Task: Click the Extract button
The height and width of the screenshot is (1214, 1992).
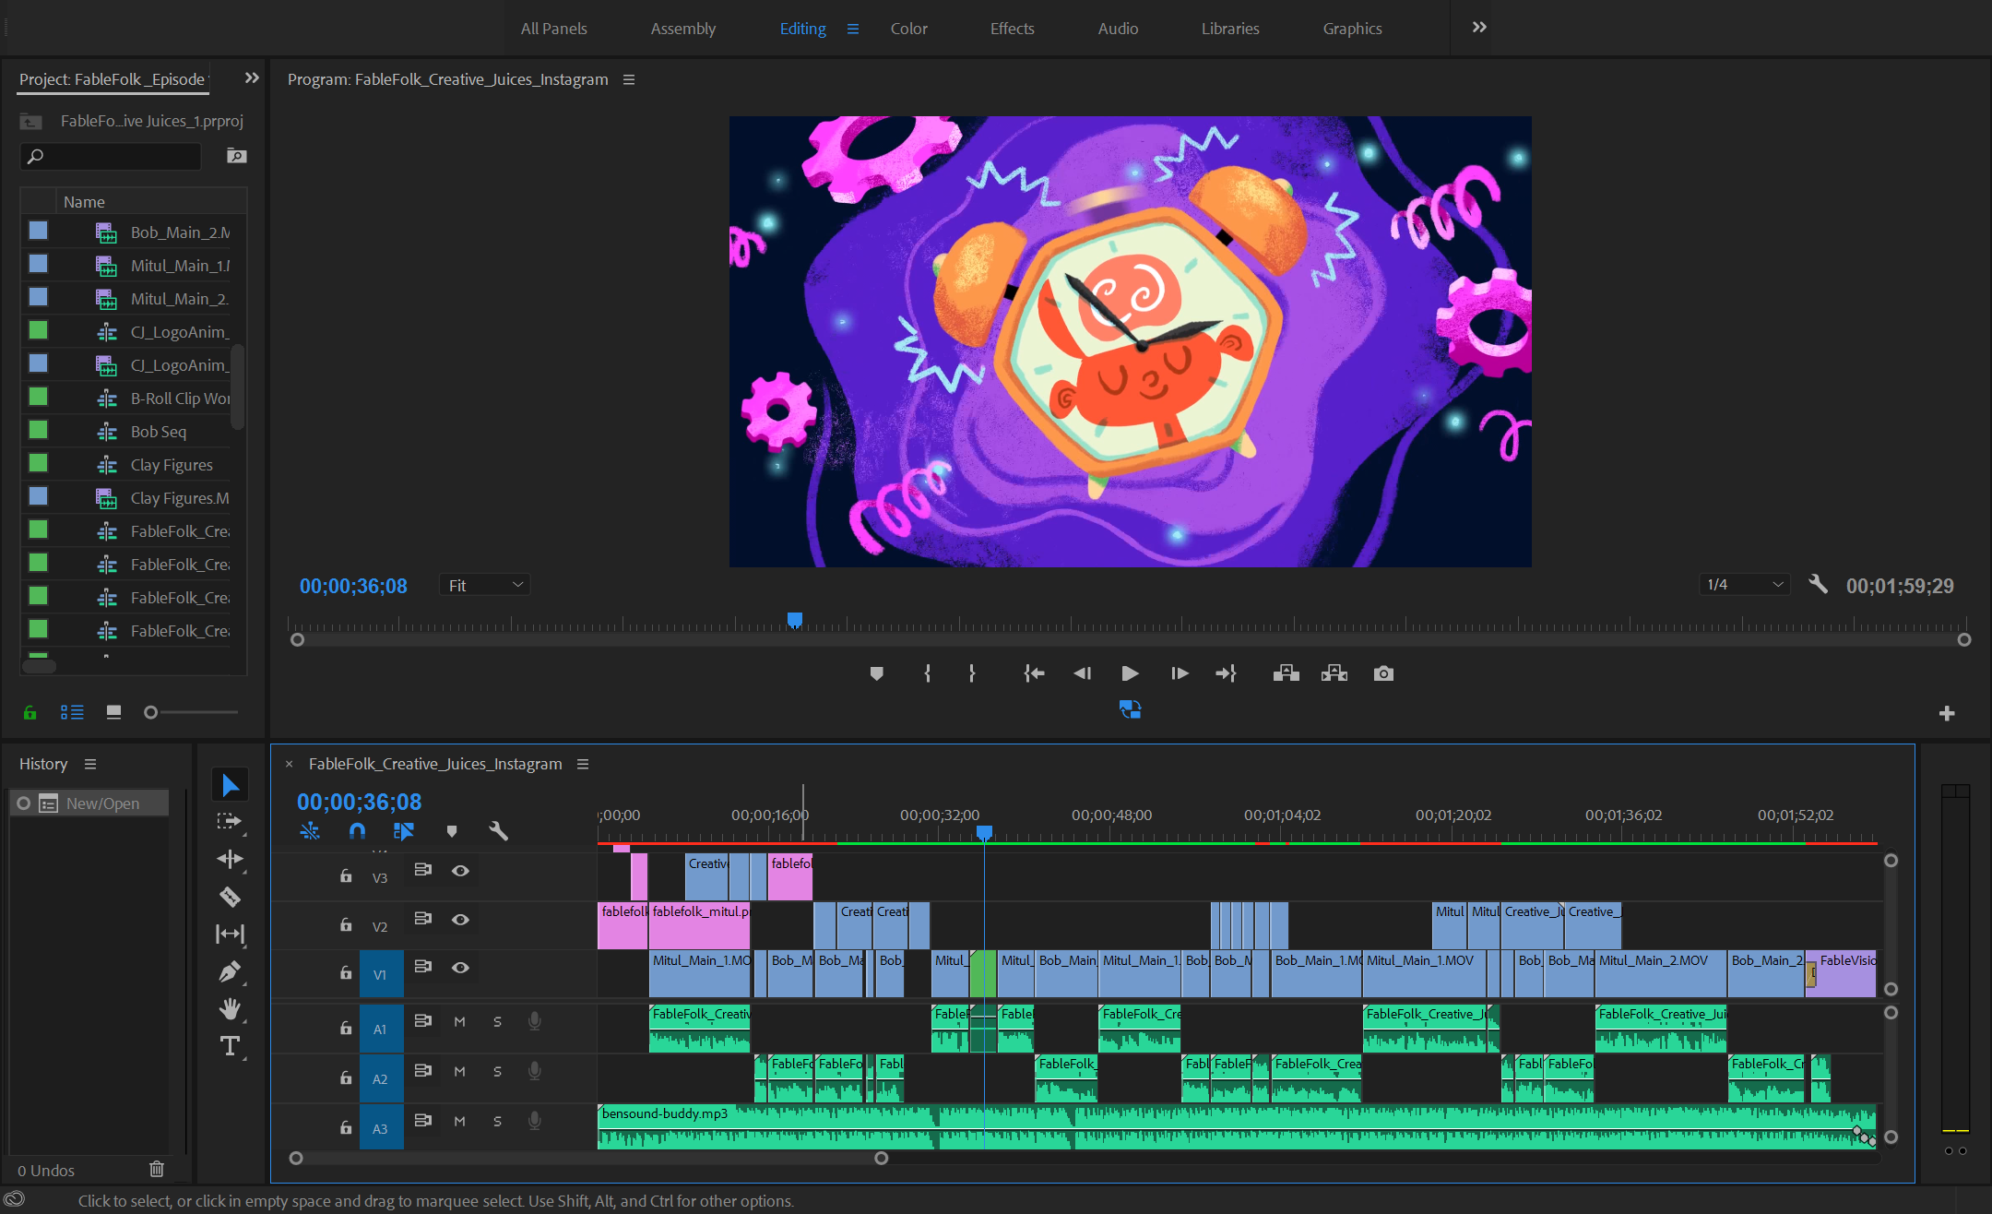Action: pos(1334,673)
